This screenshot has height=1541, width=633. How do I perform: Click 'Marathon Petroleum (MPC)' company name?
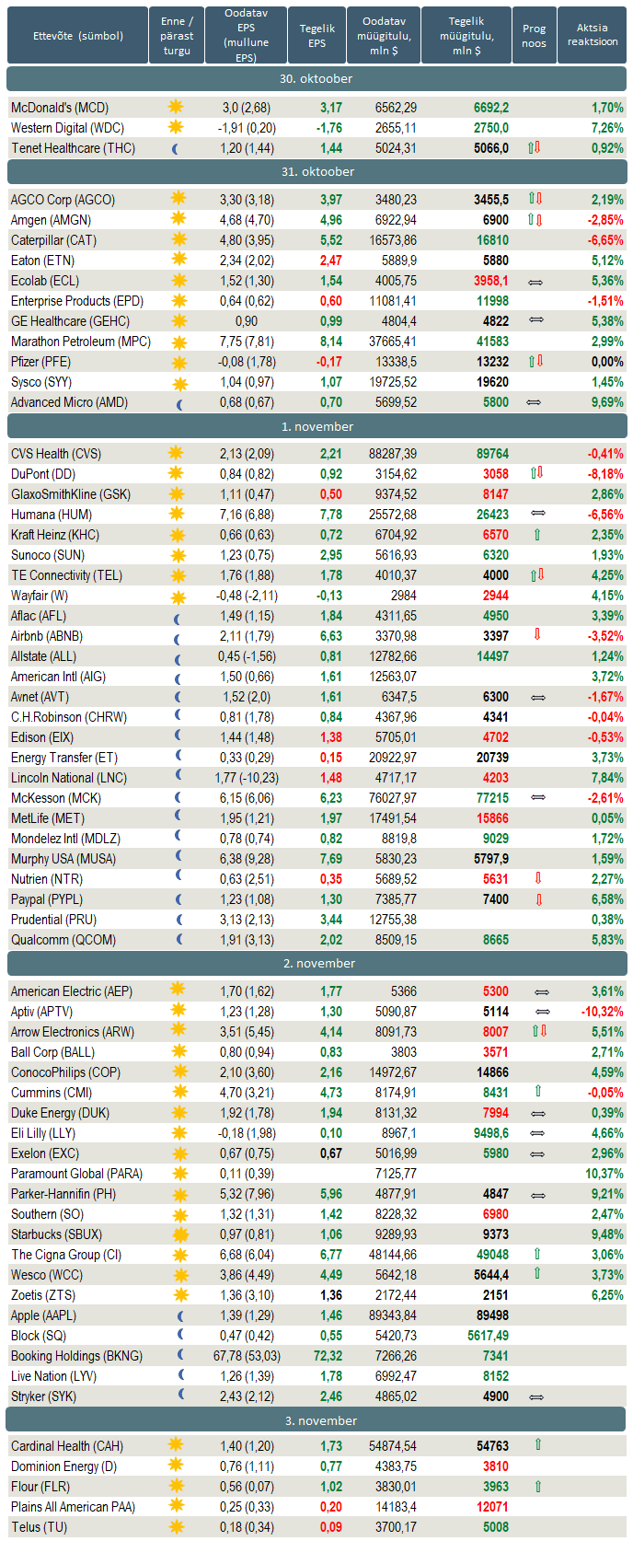click(81, 342)
